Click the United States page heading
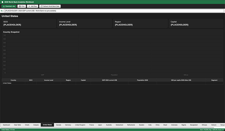The height and width of the screenshot is (131, 225). coord(10,16)
